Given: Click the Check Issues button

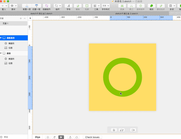Looking at the screenshot, I should click(x=92, y=137).
